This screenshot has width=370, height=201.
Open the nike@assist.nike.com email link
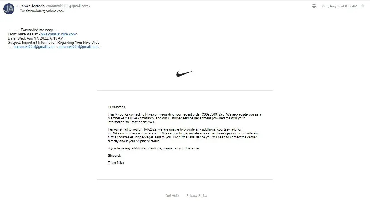[58, 34]
